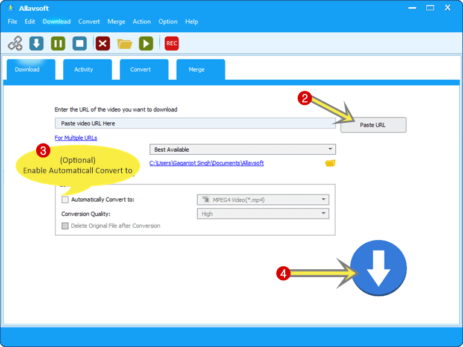The height and width of the screenshot is (347, 463).
Task: Open the File menu
Action: tap(13, 22)
